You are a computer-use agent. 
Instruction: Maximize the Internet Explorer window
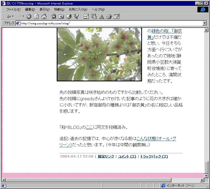201,3
